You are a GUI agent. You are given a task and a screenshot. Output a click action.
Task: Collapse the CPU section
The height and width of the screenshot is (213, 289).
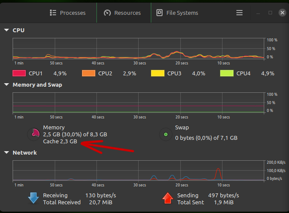pos(7,30)
